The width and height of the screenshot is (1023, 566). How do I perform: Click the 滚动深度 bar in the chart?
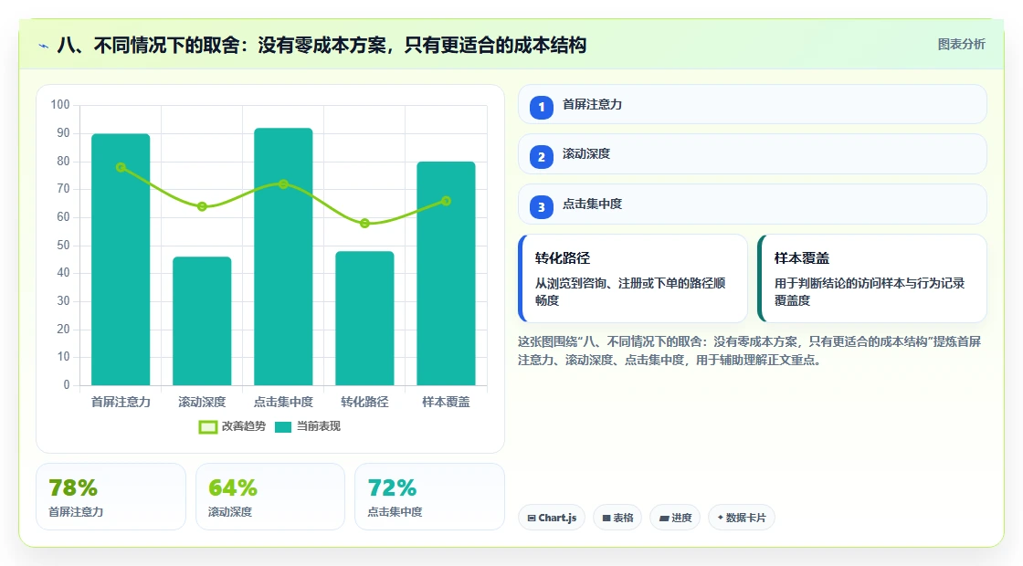[x=202, y=320]
